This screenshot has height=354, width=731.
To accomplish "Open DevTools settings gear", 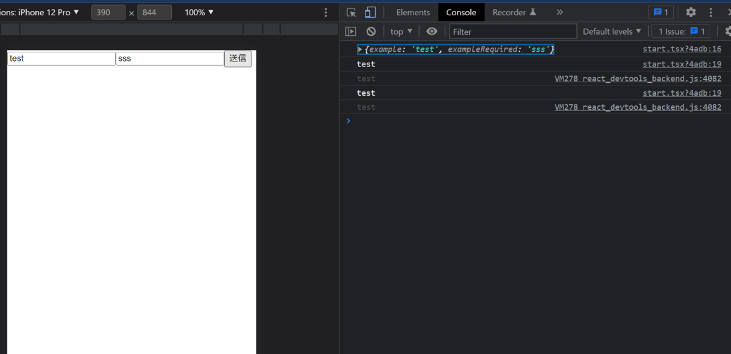I will [x=691, y=12].
